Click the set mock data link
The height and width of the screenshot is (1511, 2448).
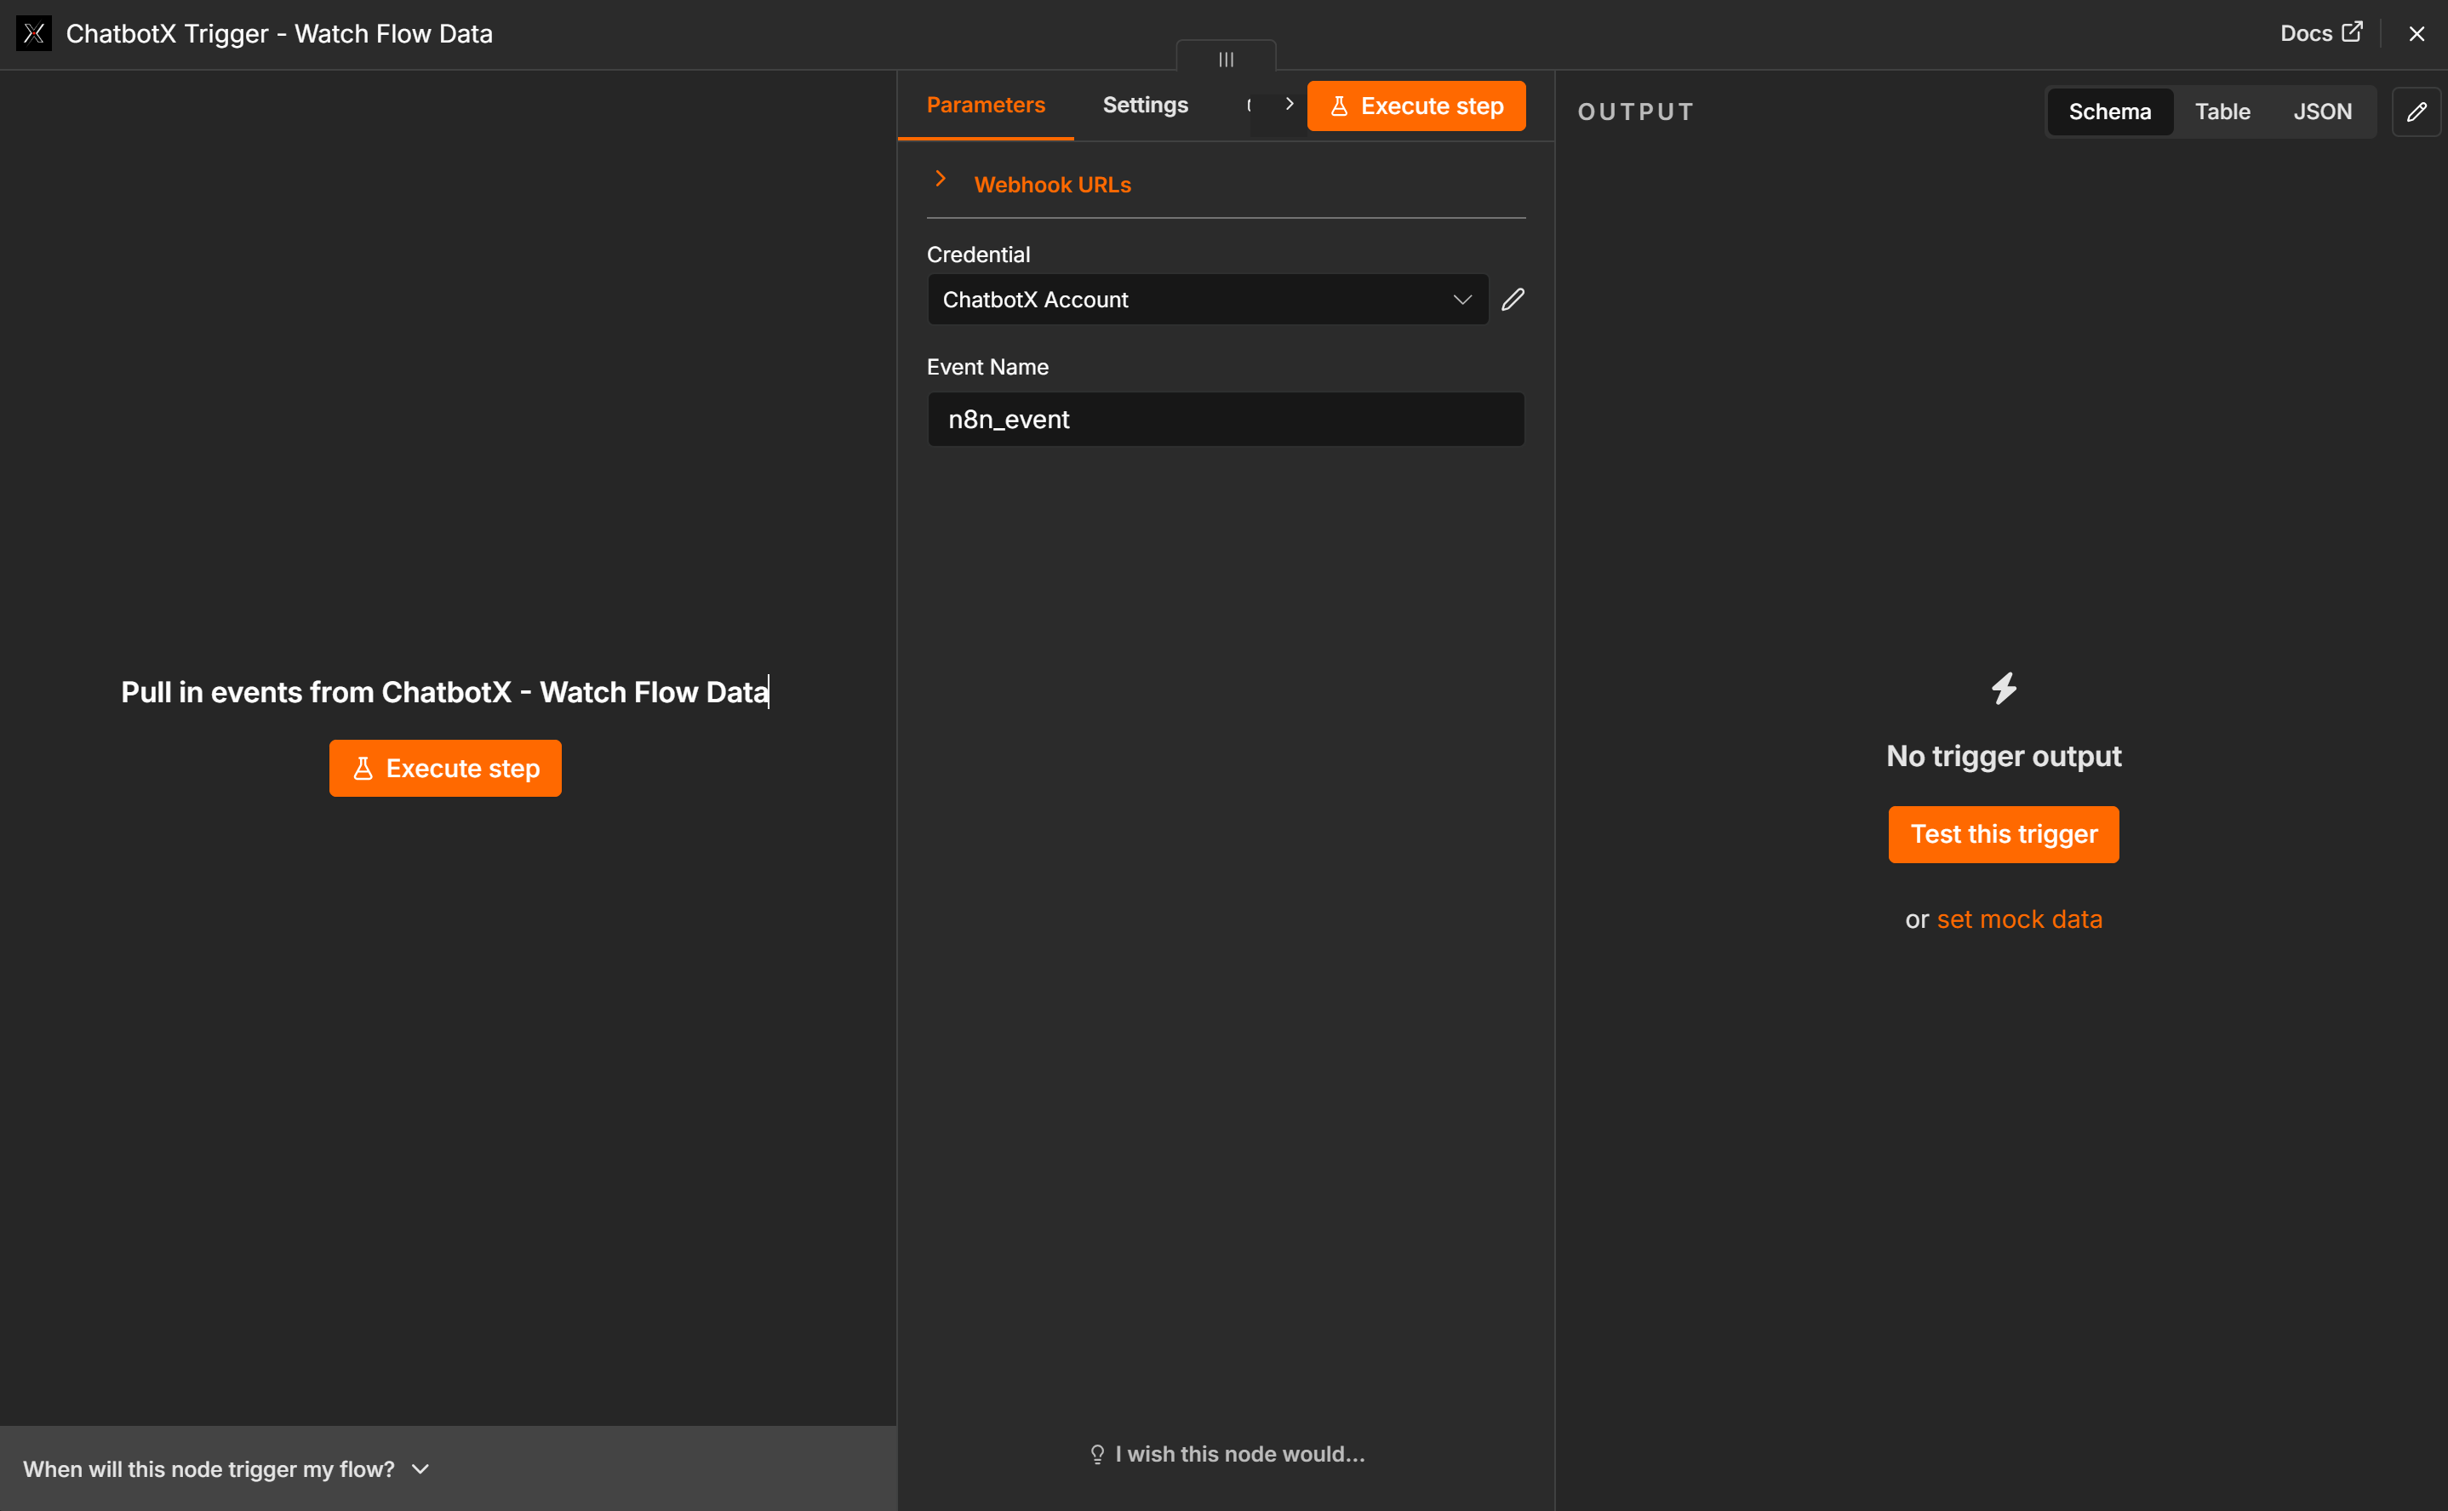(2019, 919)
